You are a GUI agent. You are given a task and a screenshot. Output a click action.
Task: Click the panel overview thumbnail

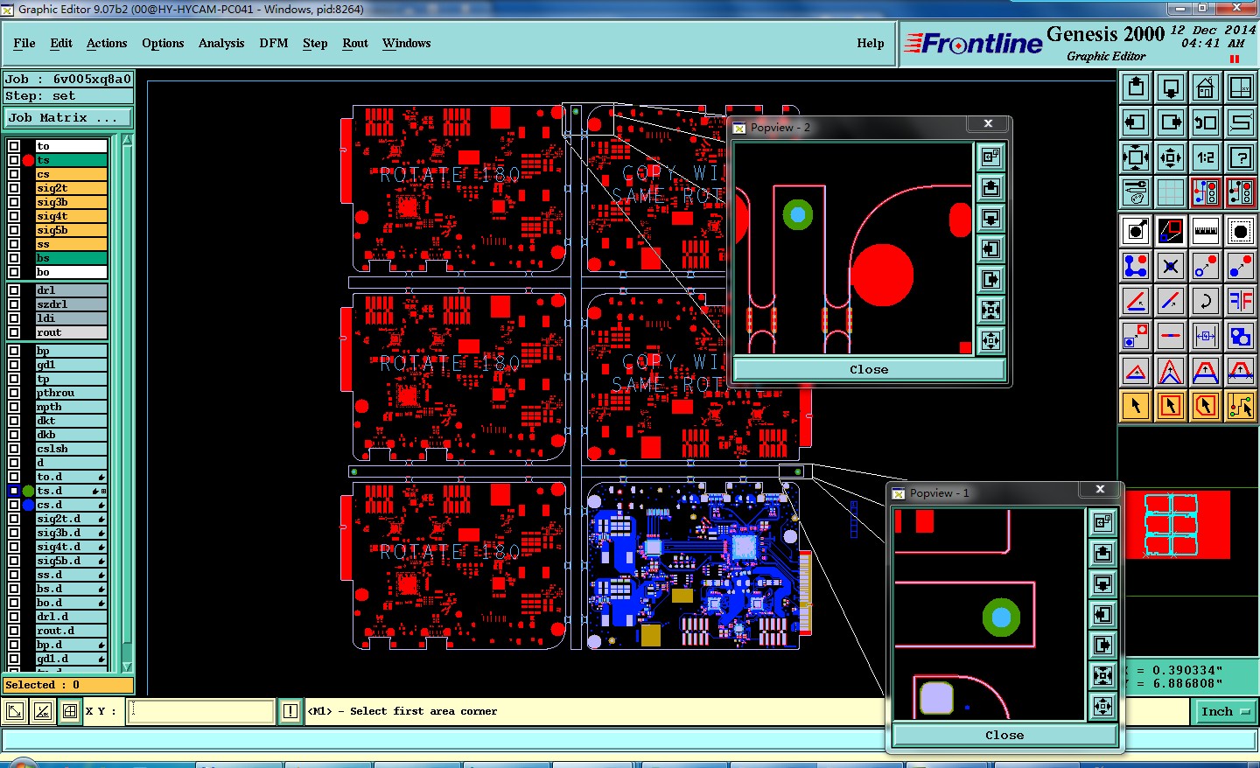pos(1178,524)
